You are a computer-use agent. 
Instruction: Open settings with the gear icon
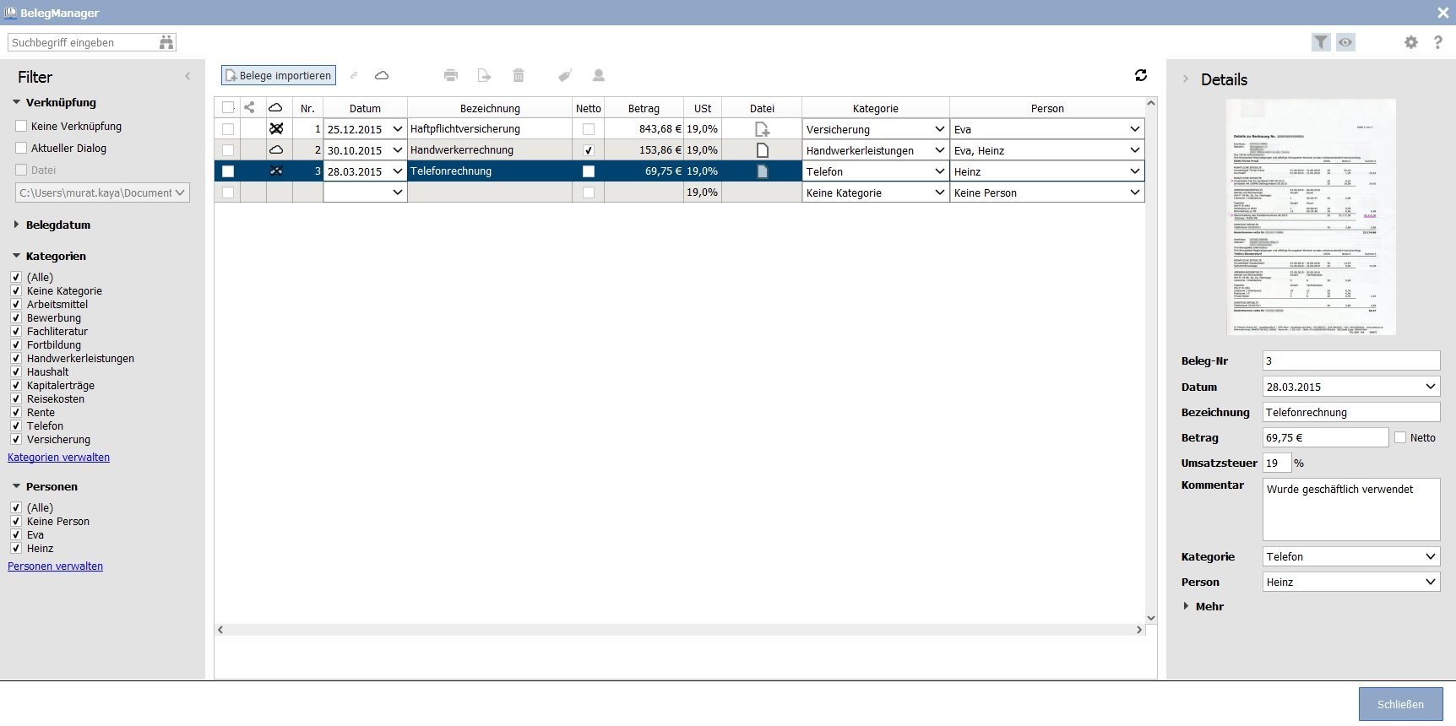(1411, 42)
